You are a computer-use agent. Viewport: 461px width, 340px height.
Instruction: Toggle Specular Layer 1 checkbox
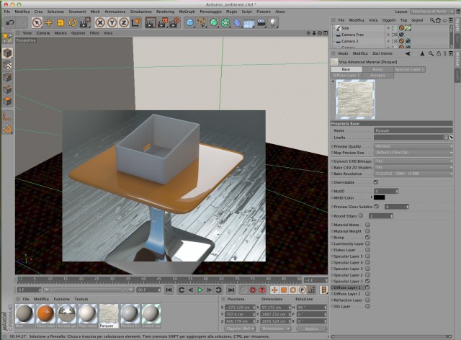(x=367, y=281)
